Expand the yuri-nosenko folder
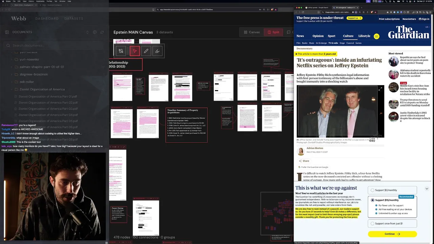This screenshot has height=244, width=434. click(29, 59)
